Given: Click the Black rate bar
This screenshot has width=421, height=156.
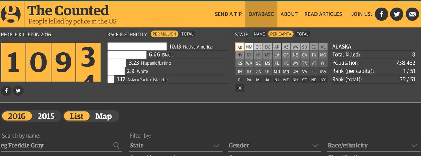Looking at the screenshot, I should click(127, 54).
